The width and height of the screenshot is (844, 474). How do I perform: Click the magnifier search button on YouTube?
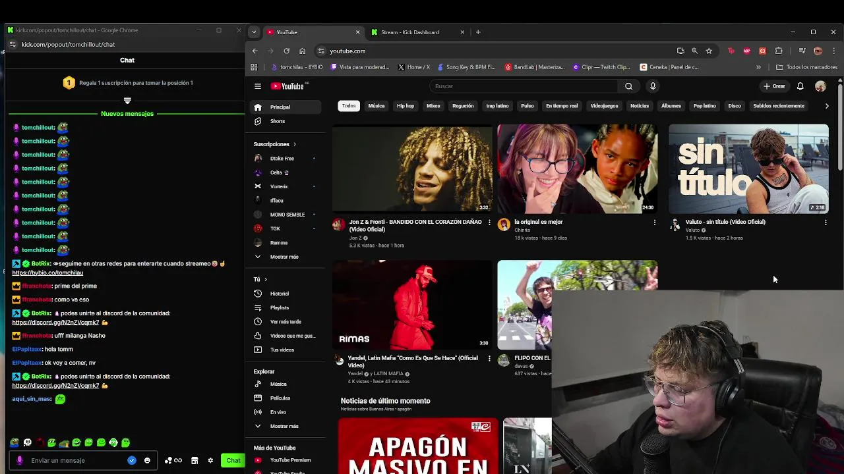628,86
